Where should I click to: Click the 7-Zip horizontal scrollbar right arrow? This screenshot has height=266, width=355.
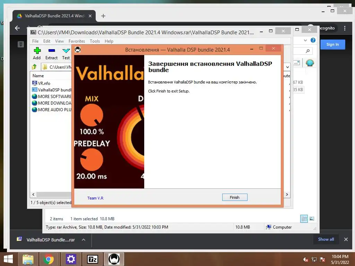pyautogui.click(x=287, y=195)
